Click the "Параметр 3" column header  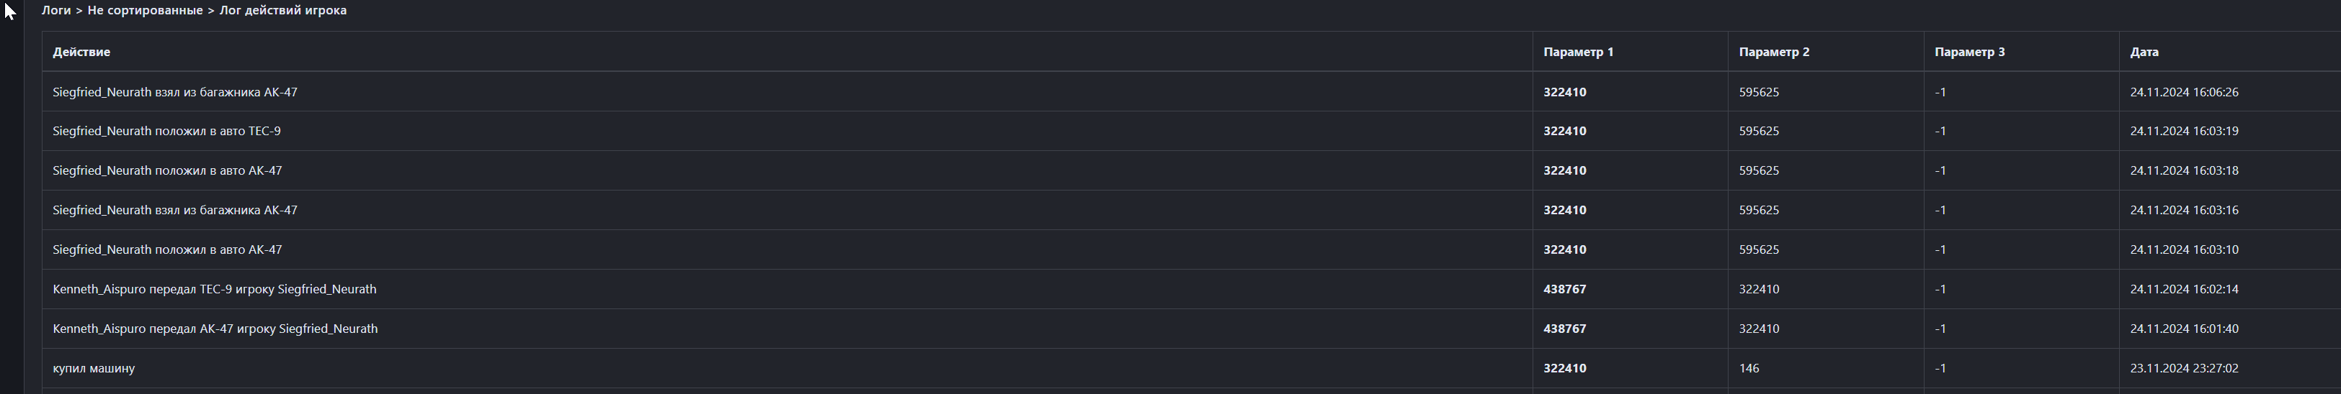click(1969, 52)
